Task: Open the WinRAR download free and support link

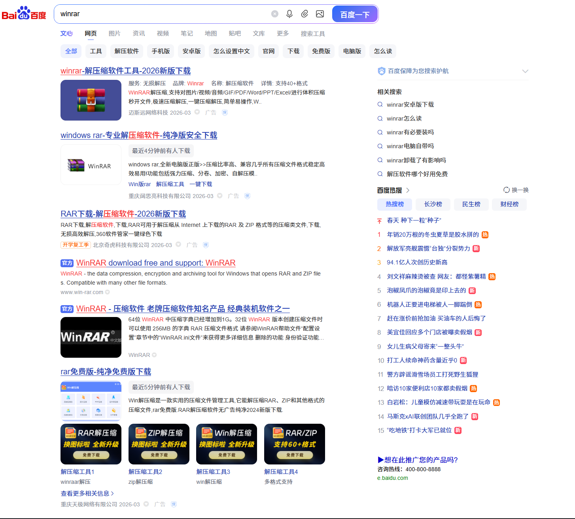Action: pyautogui.click(x=156, y=263)
